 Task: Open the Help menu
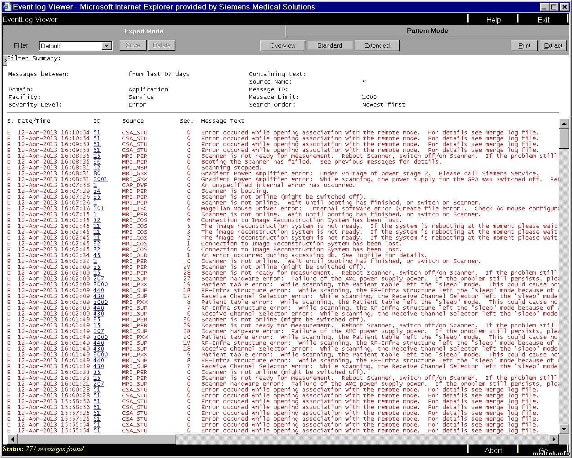(x=493, y=20)
